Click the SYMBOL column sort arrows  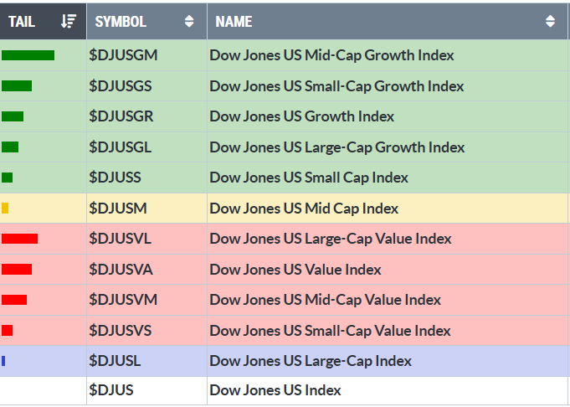[x=189, y=22]
